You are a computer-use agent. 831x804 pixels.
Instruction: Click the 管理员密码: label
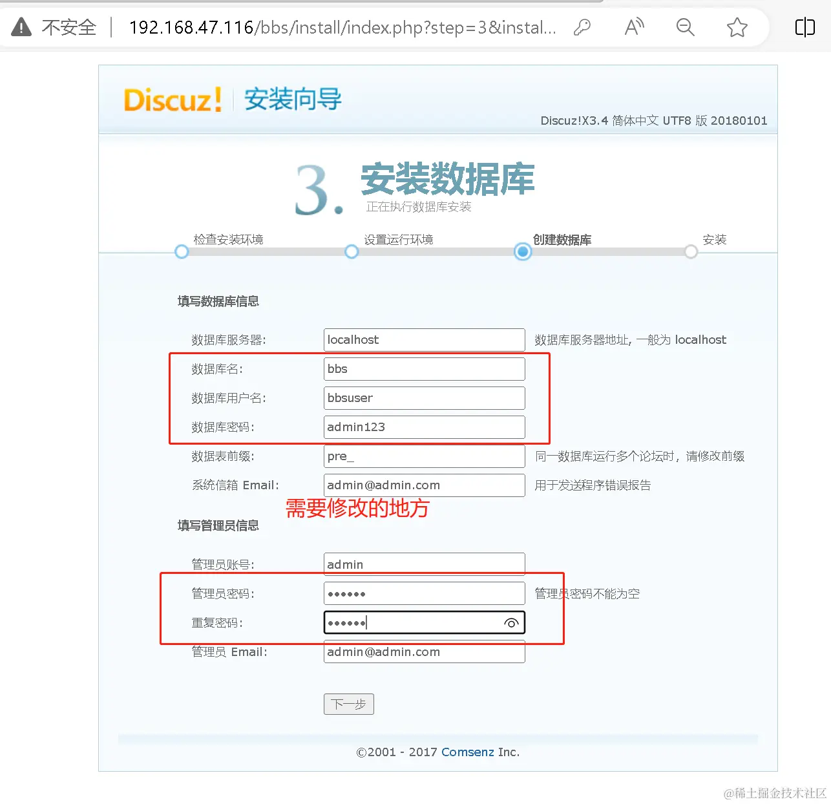click(223, 593)
